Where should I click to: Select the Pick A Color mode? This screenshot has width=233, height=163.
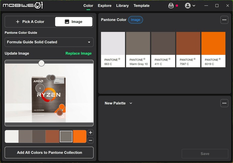[x=30, y=22]
